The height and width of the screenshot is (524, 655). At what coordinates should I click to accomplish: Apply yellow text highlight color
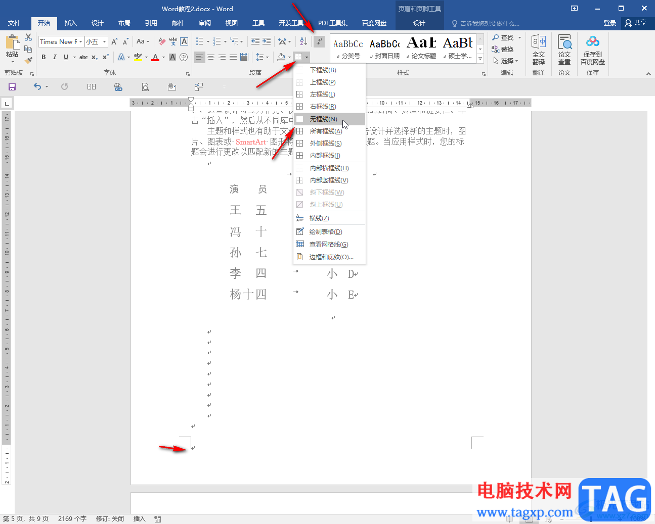point(138,57)
